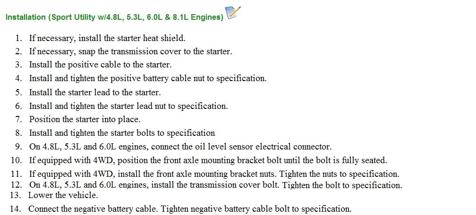Select 'Connect the negative battery cable' sentence
Viewport: 476px width, 215px height.
(x=93, y=209)
